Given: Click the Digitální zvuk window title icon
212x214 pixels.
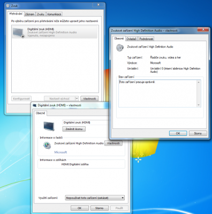Looking at the screenshot, I should click(x=35, y=105).
